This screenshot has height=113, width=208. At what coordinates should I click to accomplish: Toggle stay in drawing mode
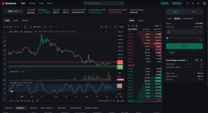coord(5,84)
